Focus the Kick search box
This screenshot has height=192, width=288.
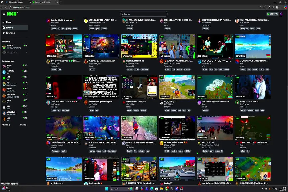pos(144,14)
